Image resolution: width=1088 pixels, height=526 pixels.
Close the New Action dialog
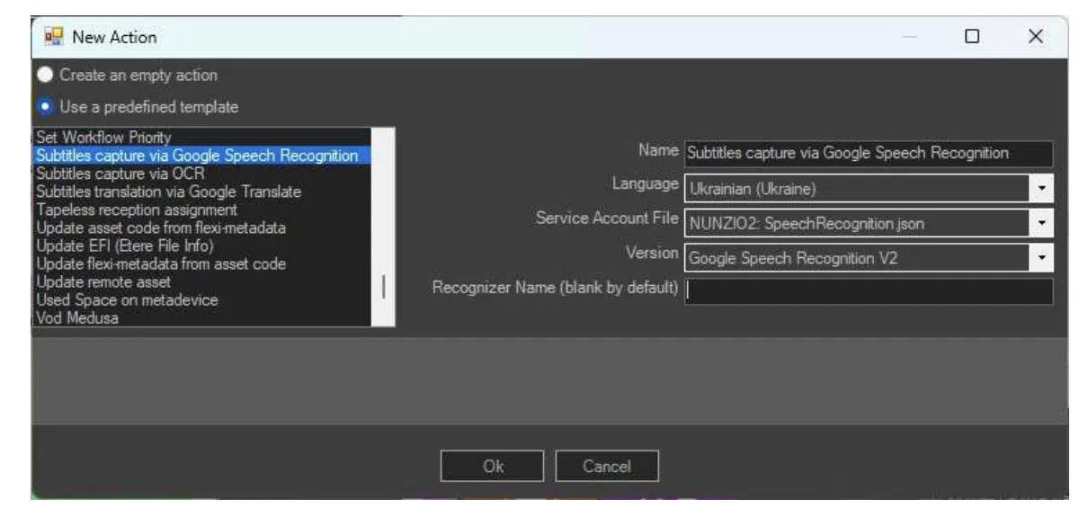click(x=1035, y=37)
